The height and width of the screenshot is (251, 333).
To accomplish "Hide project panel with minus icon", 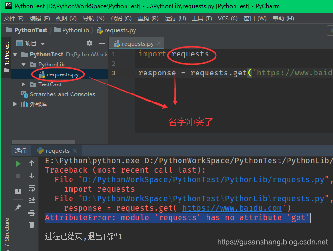I will coord(102,43).
